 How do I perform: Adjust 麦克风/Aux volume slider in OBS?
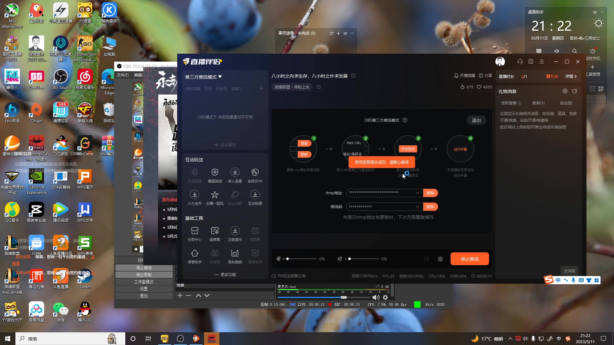(x=324, y=297)
